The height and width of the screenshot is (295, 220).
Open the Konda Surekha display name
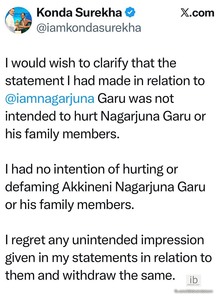coord(79,13)
